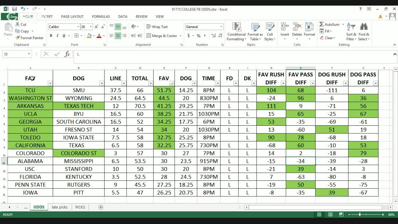The height and width of the screenshot is (224, 398).
Task: Open the filter dropdown for LINE column
Action: click(124, 83)
